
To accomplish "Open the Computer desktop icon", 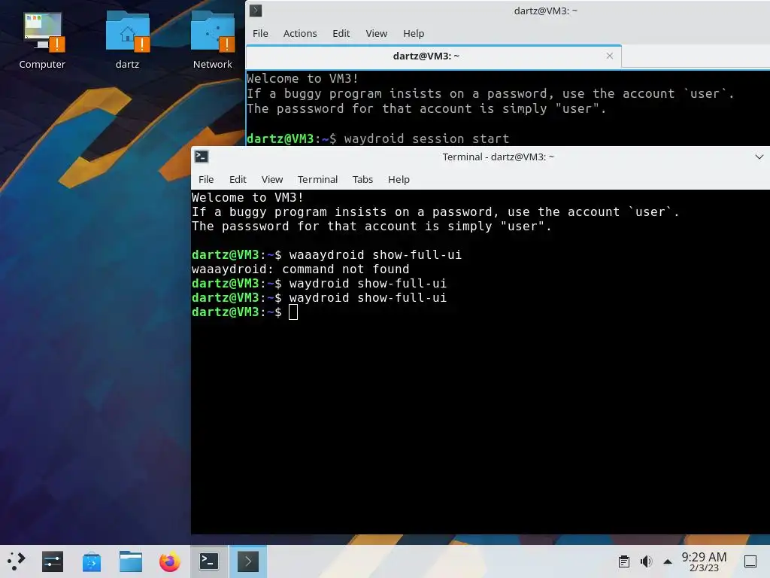I will [x=42, y=41].
